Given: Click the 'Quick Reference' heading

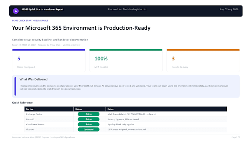Looking at the screenshot, I should pyautogui.click(x=22, y=103).
